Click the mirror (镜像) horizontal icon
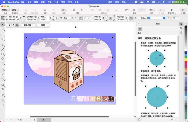The image size is (188, 122). coord(74,10)
